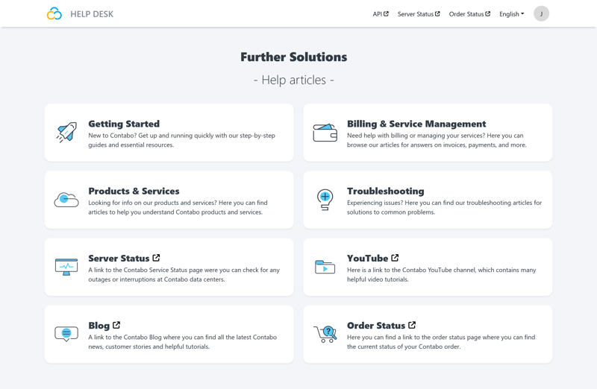Image resolution: width=597 pixels, height=389 pixels.
Task: Open Server Status in the top navigation
Action: pos(419,13)
